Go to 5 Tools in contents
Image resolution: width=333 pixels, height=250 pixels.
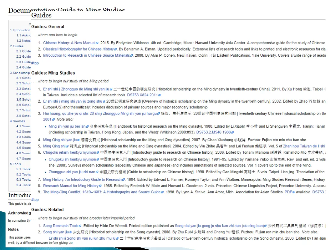(x=15, y=164)
